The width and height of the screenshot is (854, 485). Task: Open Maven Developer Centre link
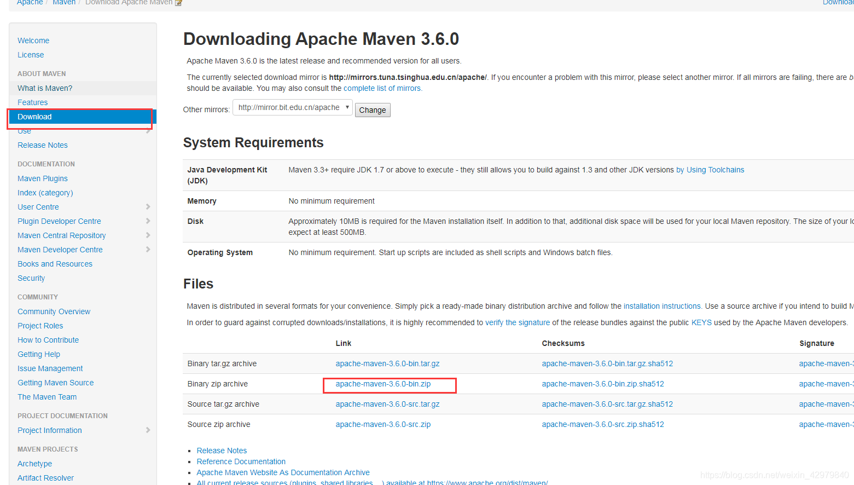60,250
